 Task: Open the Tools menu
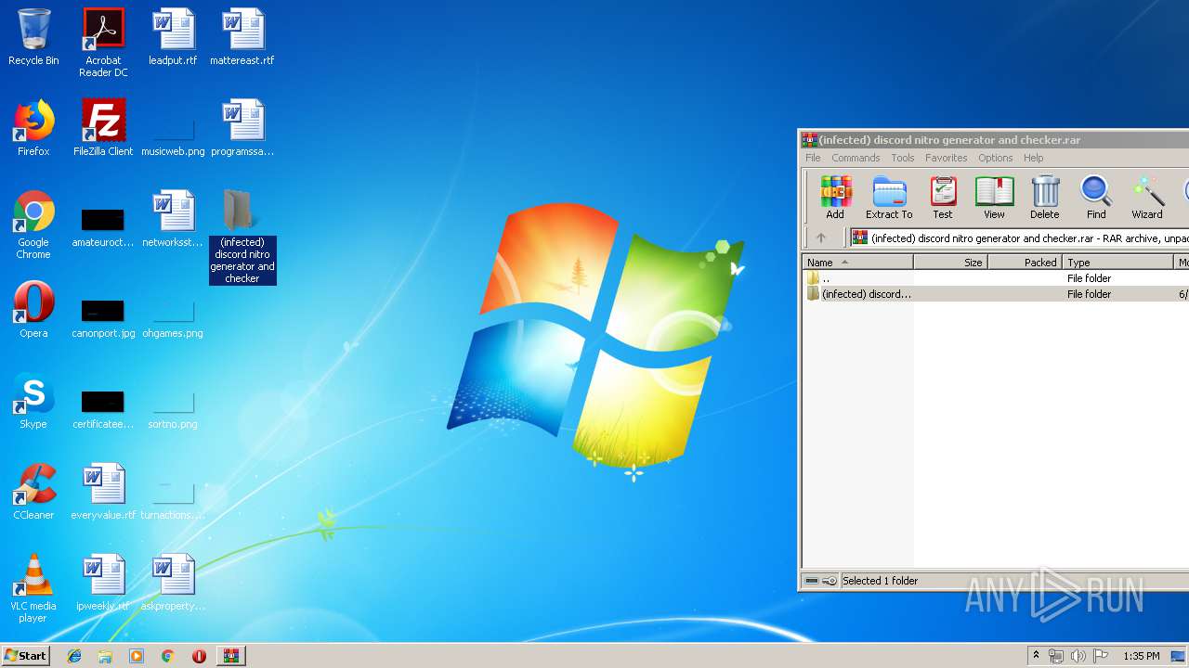pos(903,158)
